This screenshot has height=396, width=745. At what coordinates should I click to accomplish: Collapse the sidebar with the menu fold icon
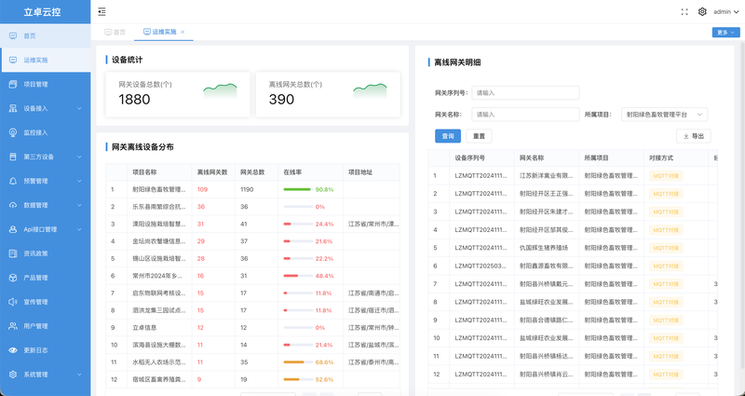102,12
